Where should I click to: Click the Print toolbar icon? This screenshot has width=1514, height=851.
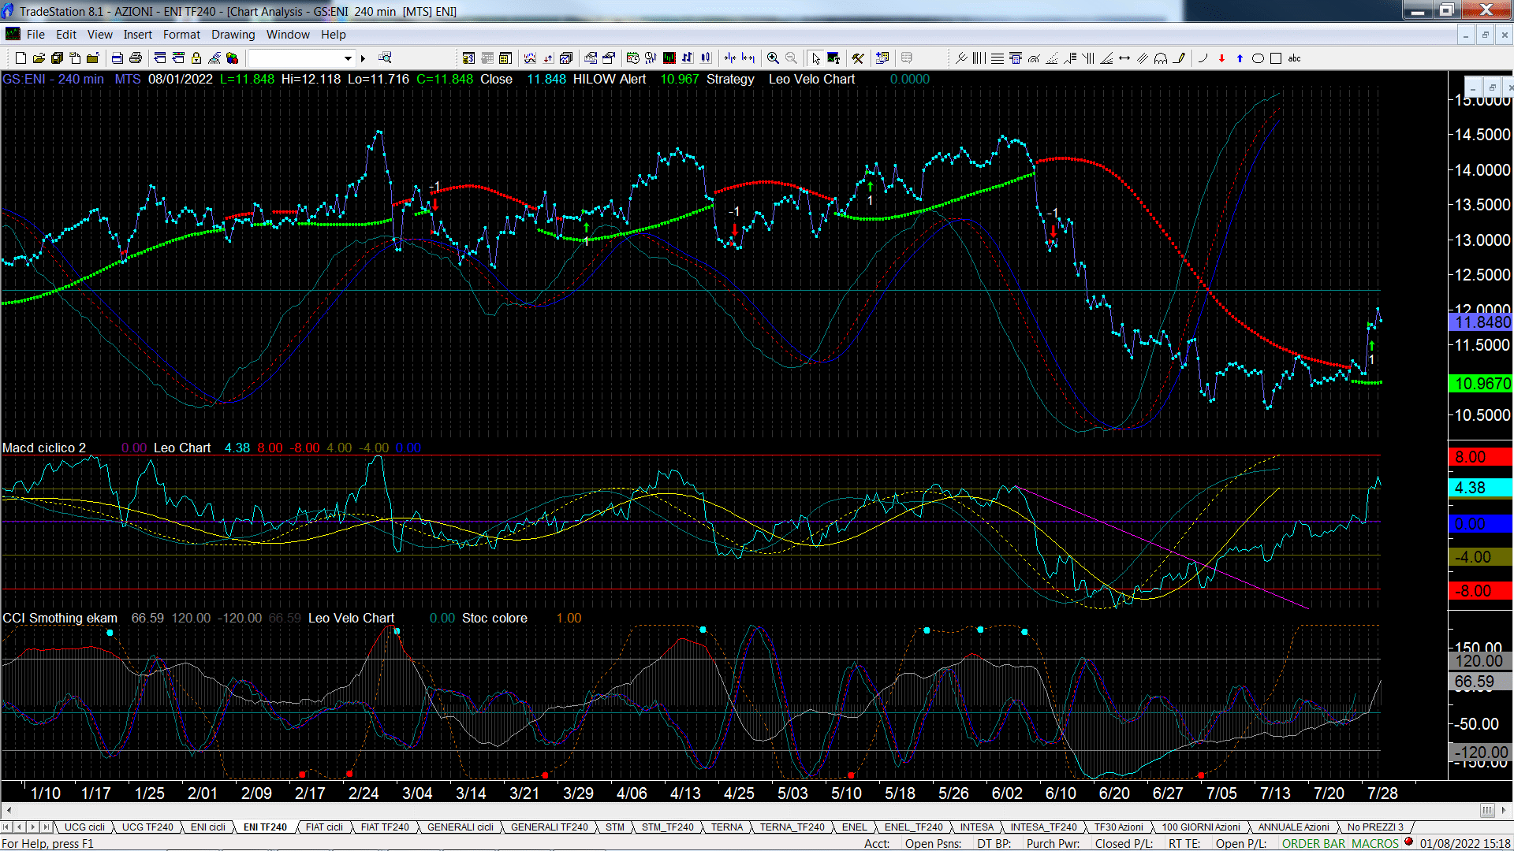(x=136, y=58)
